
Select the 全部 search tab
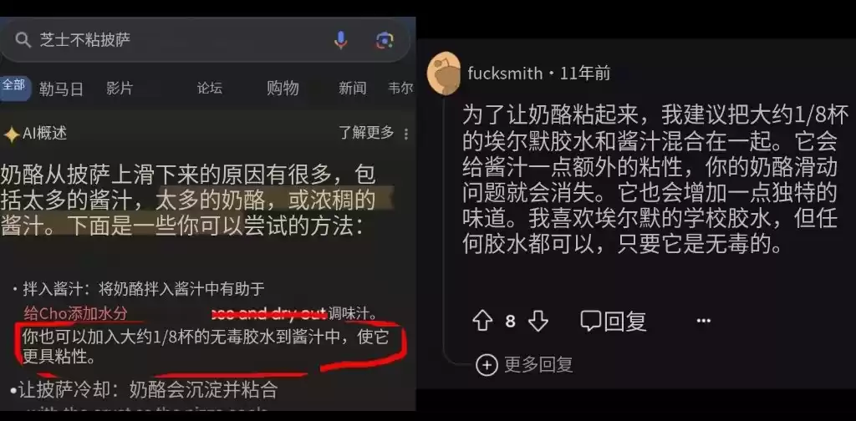click(13, 85)
